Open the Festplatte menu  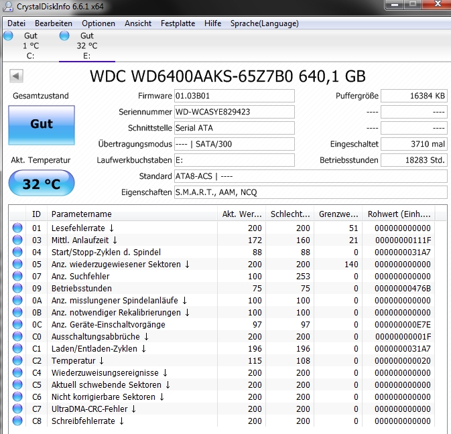click(178, 23)
